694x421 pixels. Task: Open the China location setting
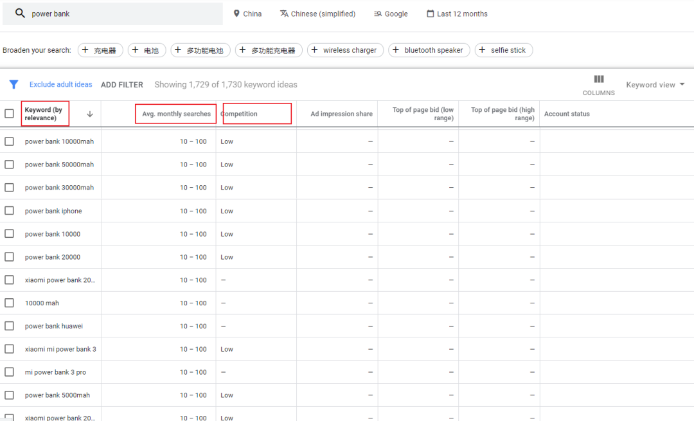247,13
